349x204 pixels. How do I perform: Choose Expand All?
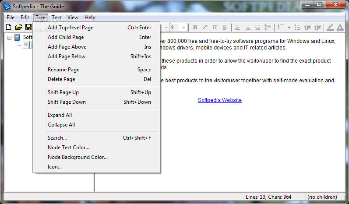point(96,115)
